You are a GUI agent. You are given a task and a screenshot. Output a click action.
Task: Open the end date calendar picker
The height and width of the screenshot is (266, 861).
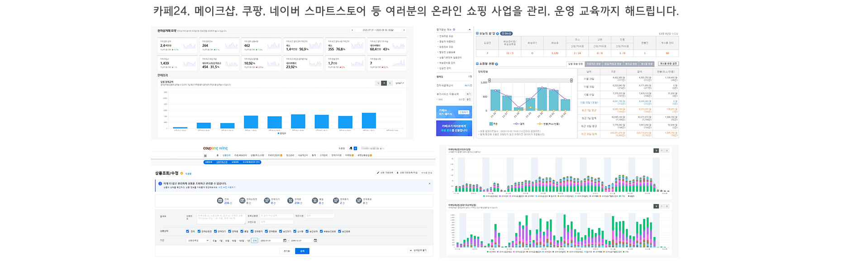[x=315, y=241]
